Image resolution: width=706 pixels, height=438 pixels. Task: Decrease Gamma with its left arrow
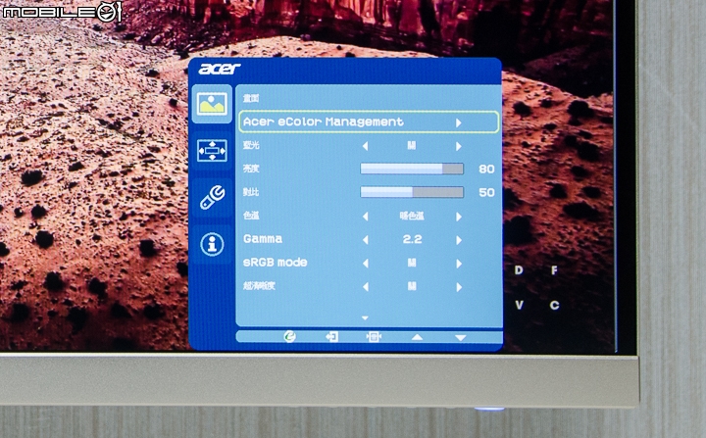pyautogui.click(x=365, y=240)
